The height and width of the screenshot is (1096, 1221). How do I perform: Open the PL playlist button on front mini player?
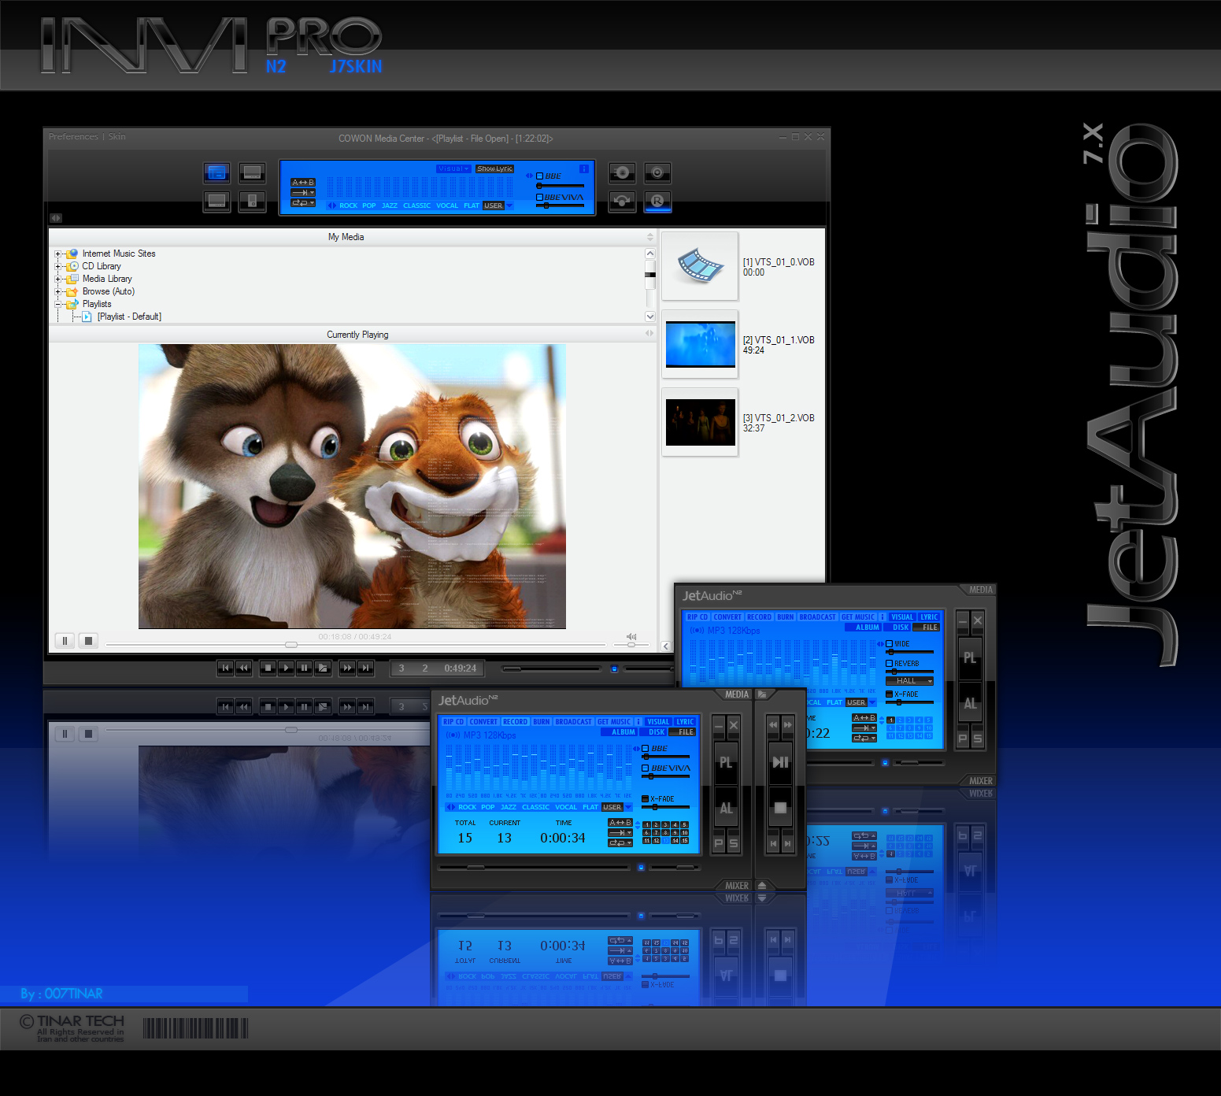(x=726, y=762)
